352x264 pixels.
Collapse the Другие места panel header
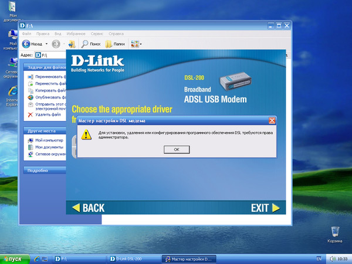point(45,131)
